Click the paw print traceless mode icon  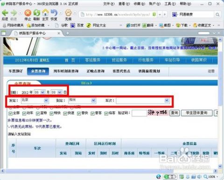pyautogui.click(x=68, y=13)
